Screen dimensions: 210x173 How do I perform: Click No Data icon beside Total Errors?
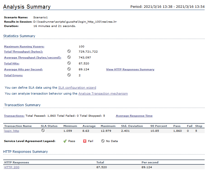click(69, 75)
